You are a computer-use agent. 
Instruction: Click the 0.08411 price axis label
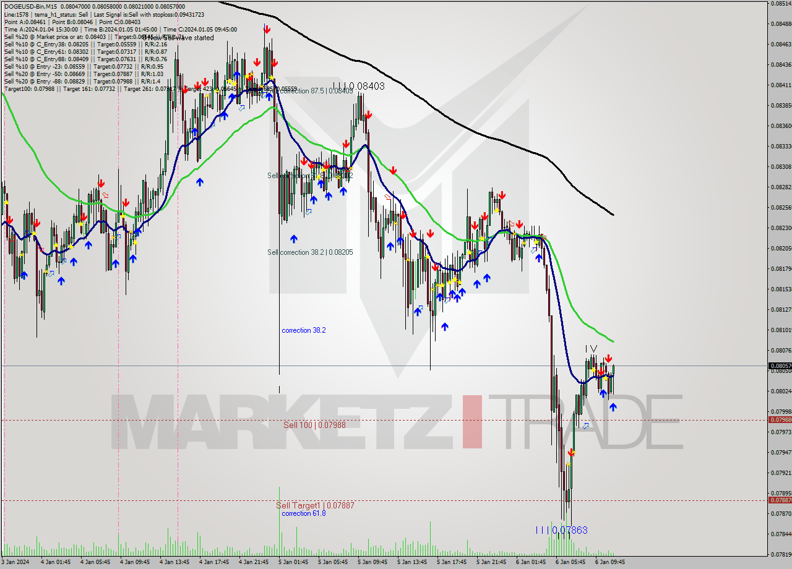781,85
